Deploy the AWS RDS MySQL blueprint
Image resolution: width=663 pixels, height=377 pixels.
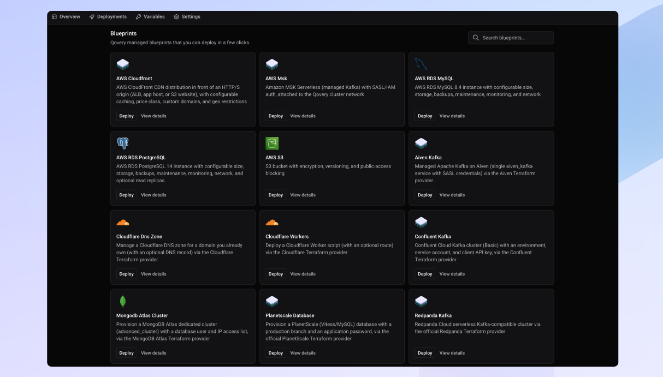point(425,116)
